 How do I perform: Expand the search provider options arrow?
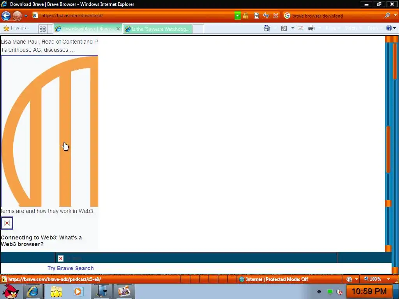[395, 16]
